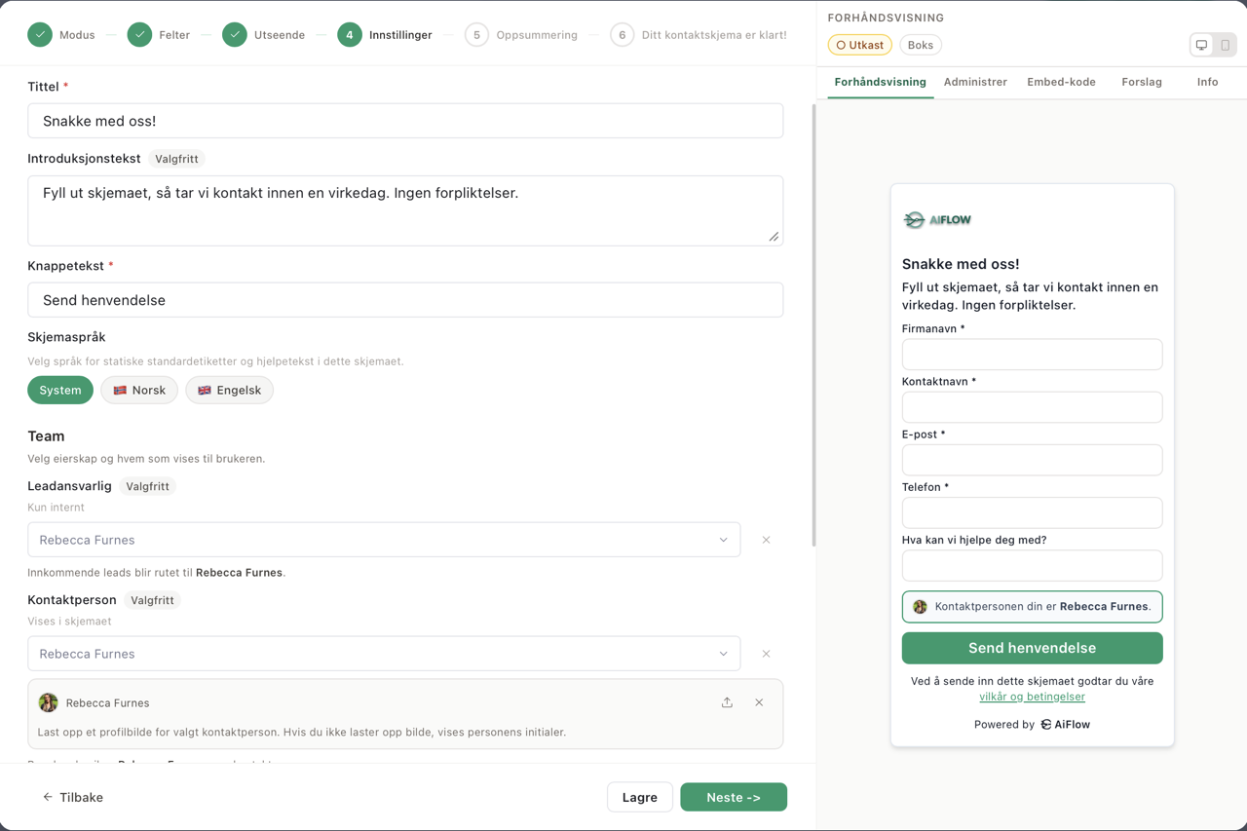Remove Rebecca Furnes profile picture card
The width and height of the screenshot is (1247, 831).
click(x=759, y=702)
